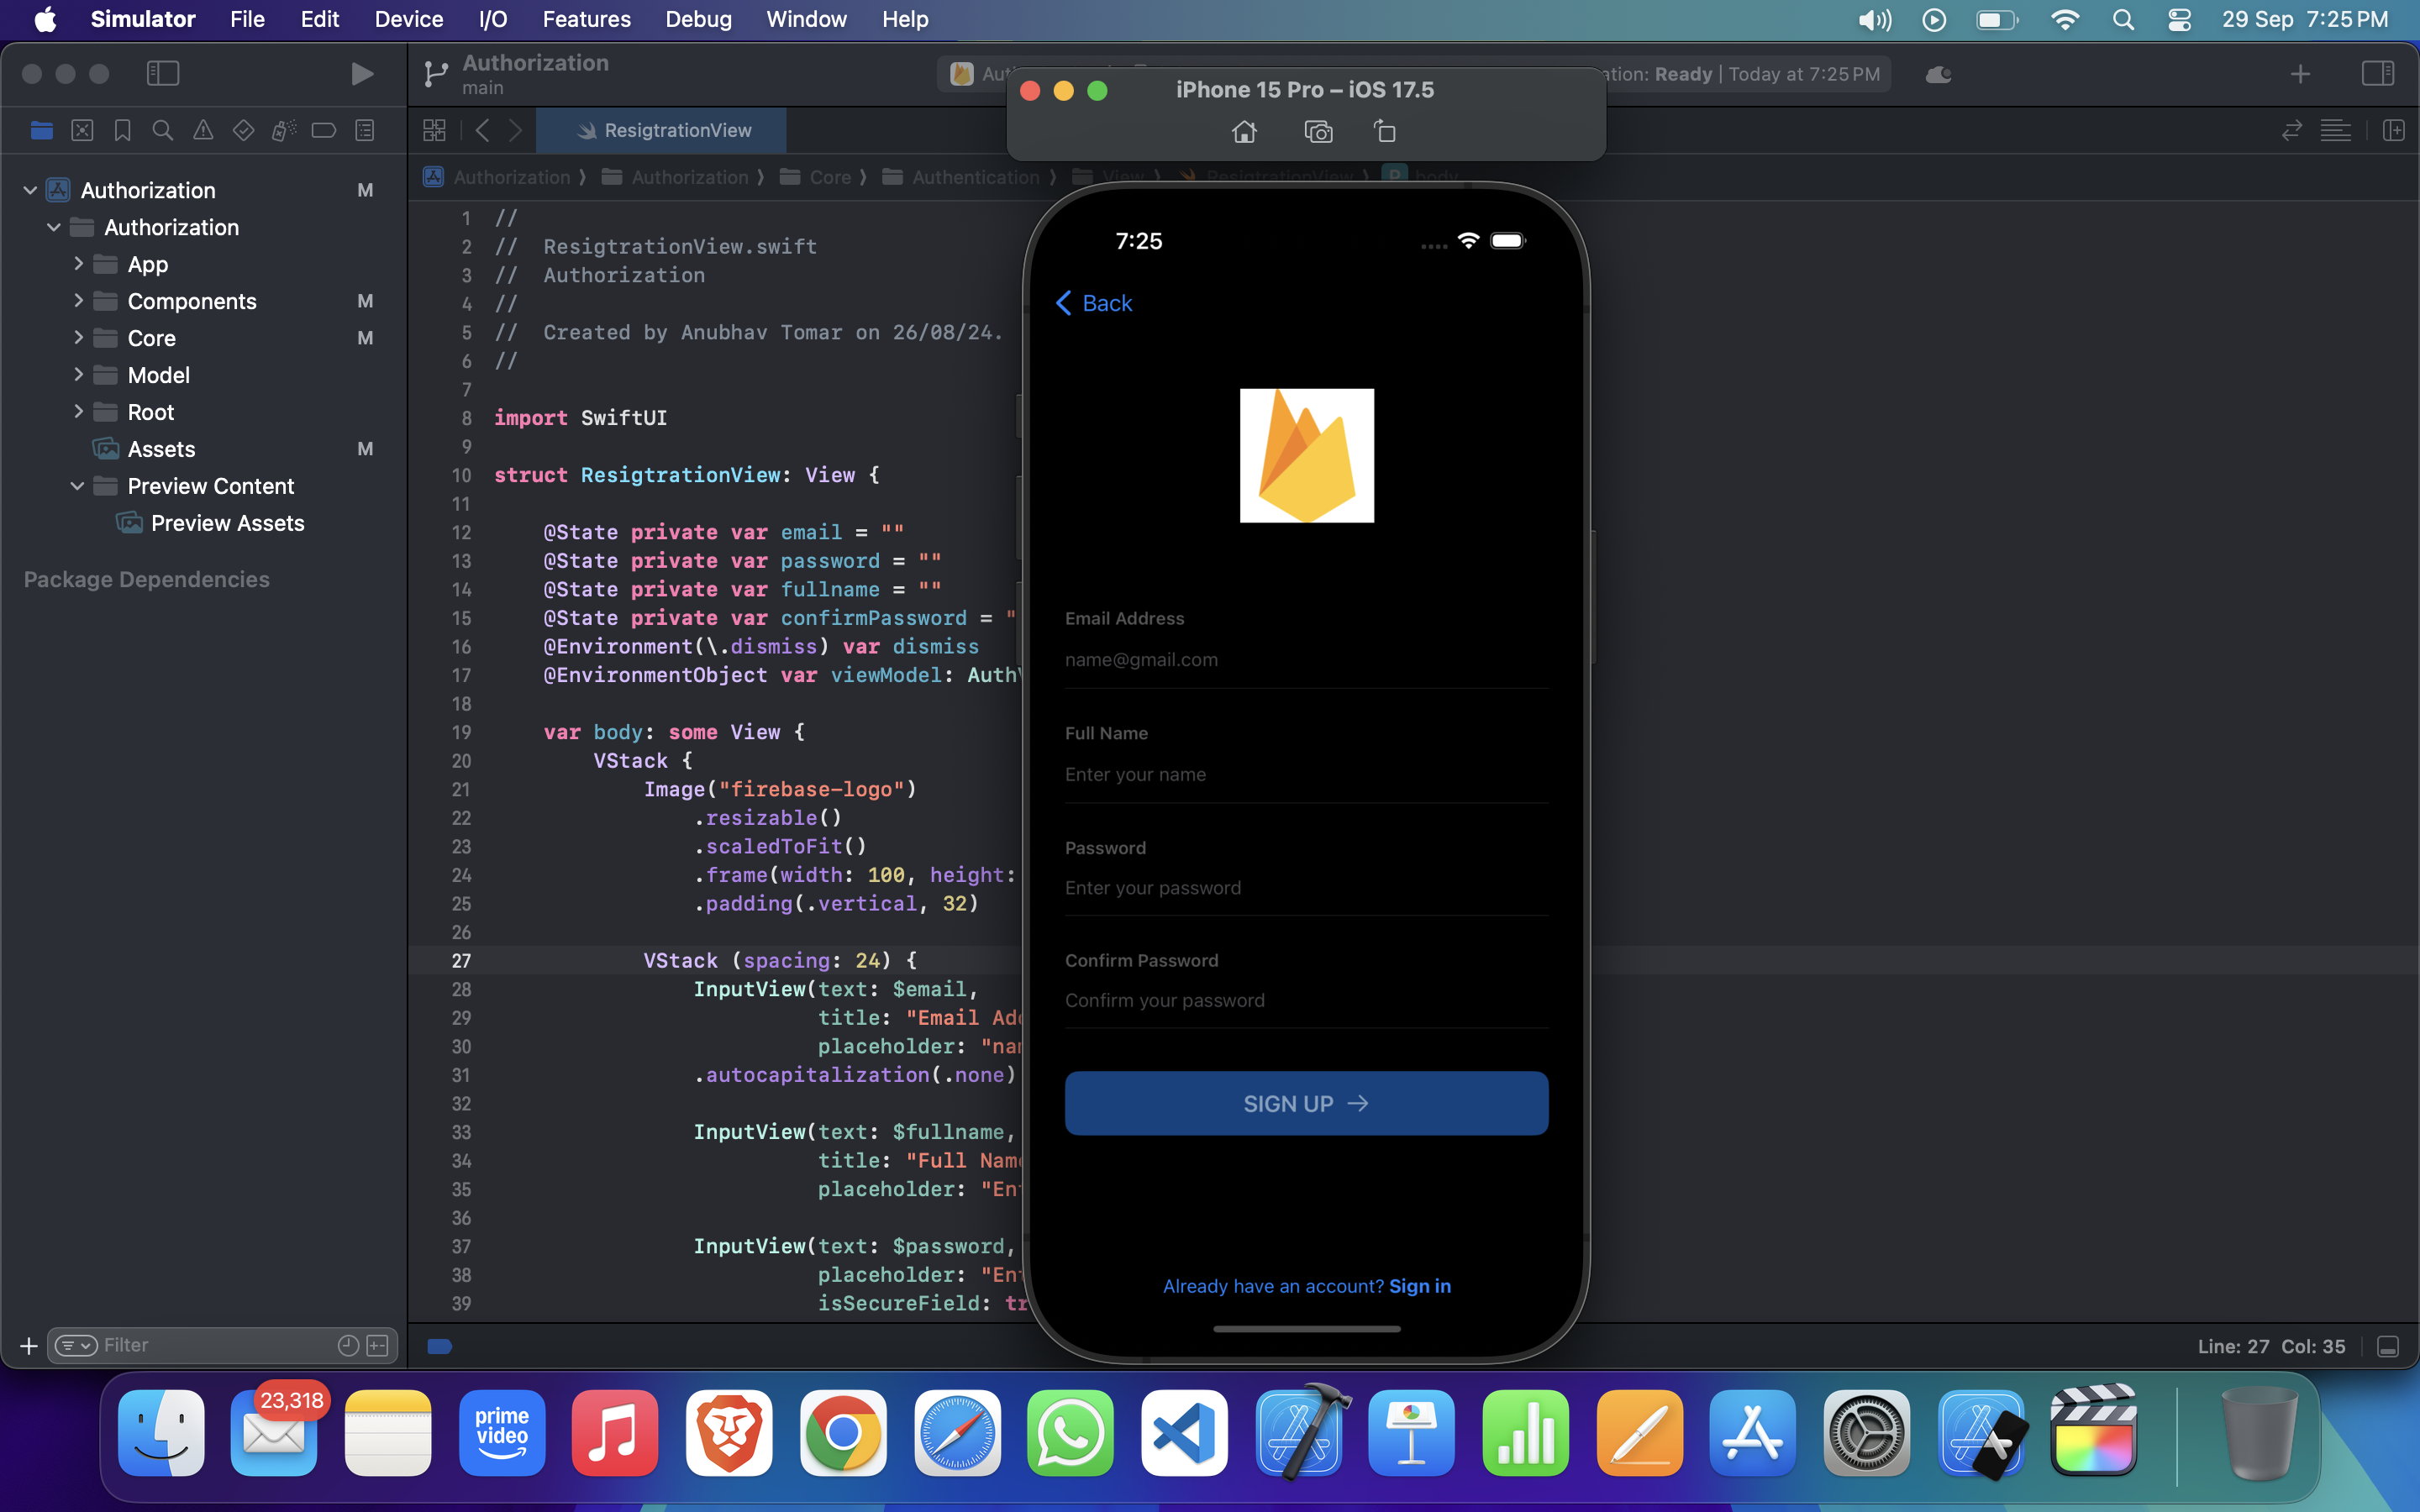The height and width of the screenshot is (1512, 2420).
Task: Take a Simulator screenshot with camera icon
Action: 1318,132
